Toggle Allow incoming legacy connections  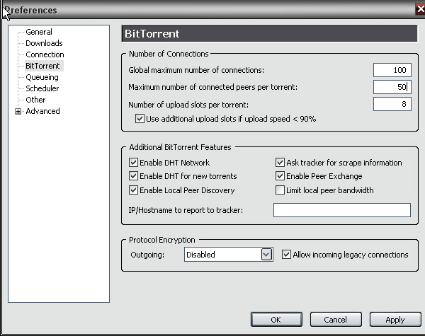pos(286,255)
